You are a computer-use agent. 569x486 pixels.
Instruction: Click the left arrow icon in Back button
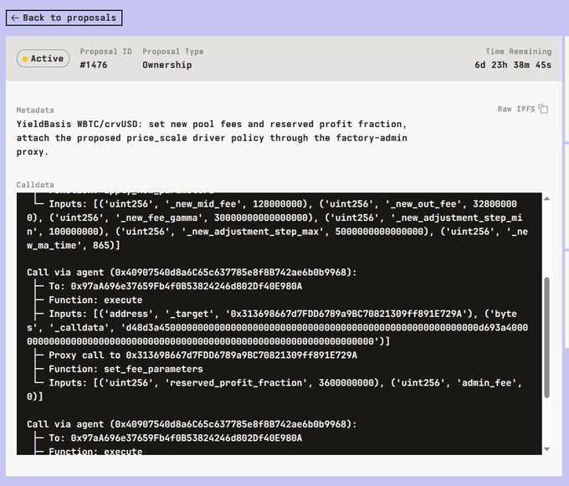click(15, 18)
